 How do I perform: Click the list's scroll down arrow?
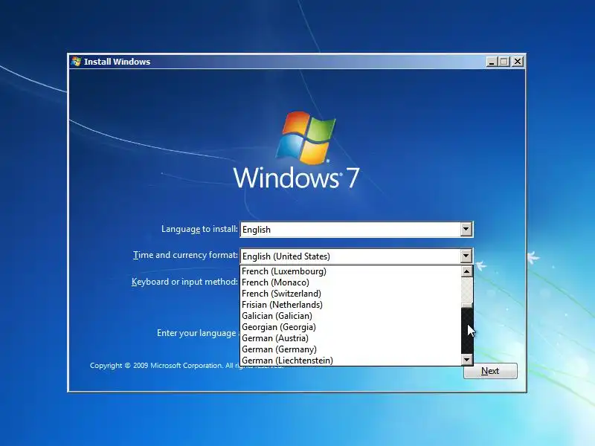[466, 360]
